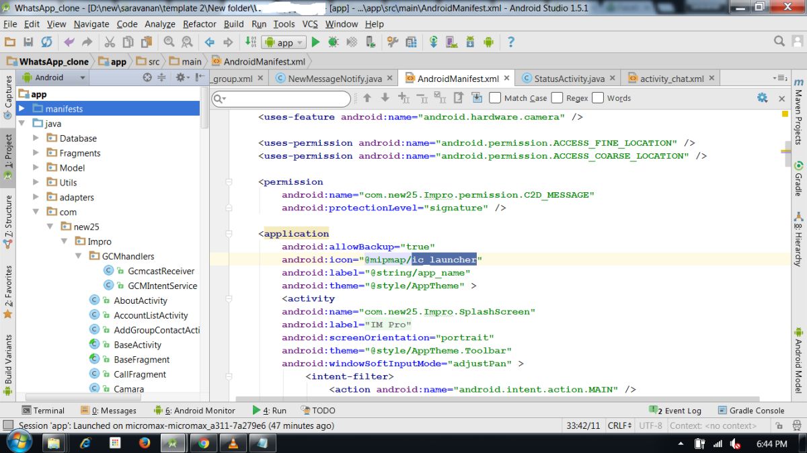807x453 pixels.
Task: Open Android Device Monitor icon
Action: click(x=489, y=42)
